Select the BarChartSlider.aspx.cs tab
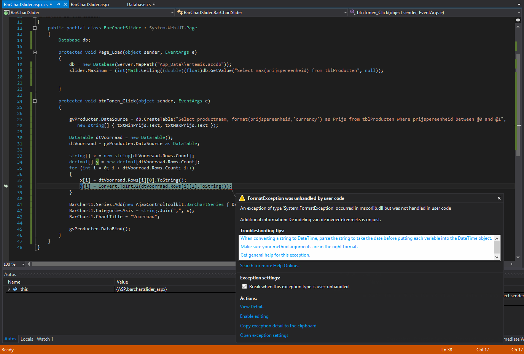Screen dimensions: 524x354 point(26,5)
